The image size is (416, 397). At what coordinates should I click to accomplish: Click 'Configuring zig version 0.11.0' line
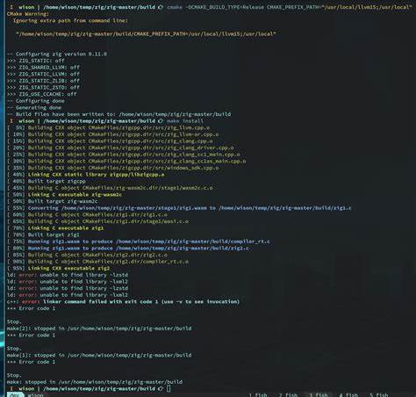pos(57,54)
